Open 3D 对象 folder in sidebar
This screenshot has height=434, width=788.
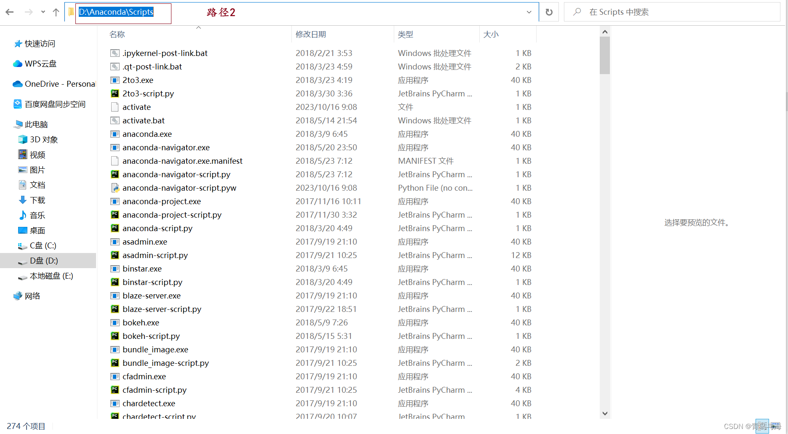[38, 139]
